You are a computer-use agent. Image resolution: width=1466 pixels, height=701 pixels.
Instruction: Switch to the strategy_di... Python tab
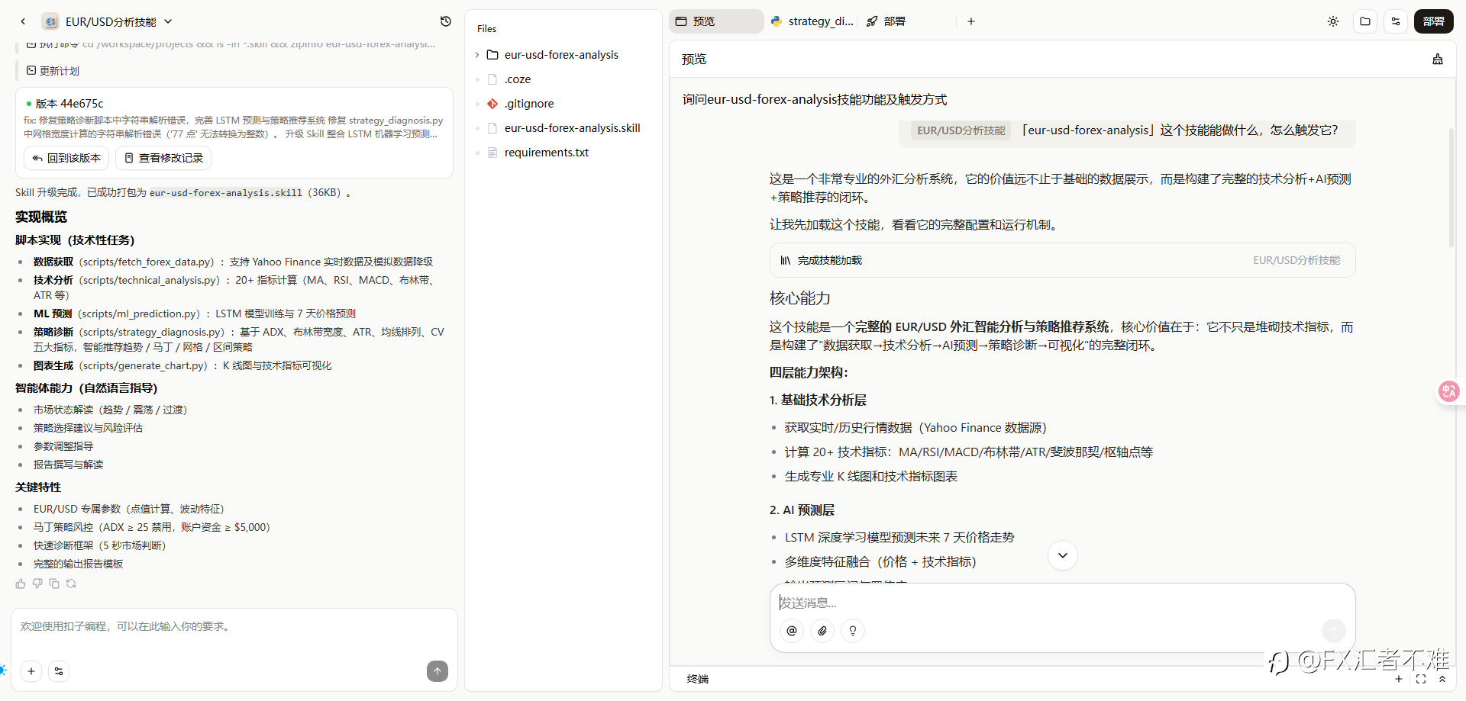(812, 21)
